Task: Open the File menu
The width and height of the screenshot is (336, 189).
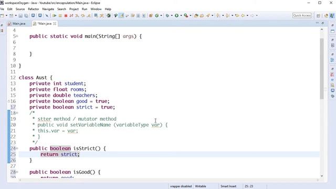Action: pos(2,9)
